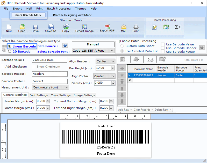207x163 pixels.
Task: Switch to the Color Settings tab
Action: coord(61,95)
